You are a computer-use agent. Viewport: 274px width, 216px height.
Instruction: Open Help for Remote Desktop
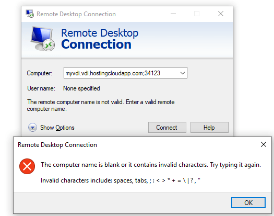pyautogui.click(x=209, y=128)
